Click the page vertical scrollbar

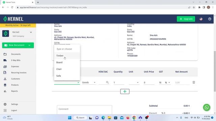coord(215,71)
